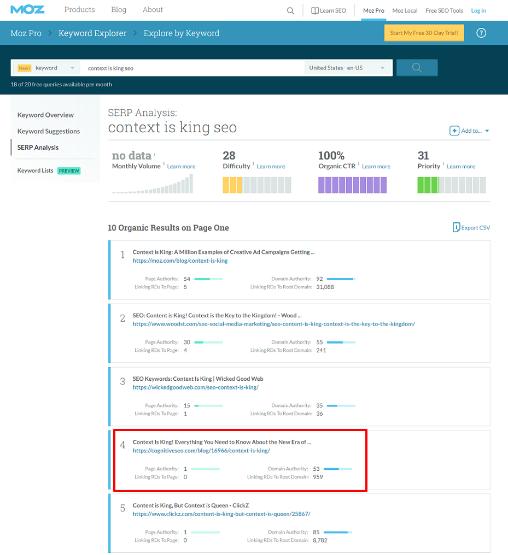Click Learn more beside Organic CTR

pyautogui.click(x=376, y=167)
